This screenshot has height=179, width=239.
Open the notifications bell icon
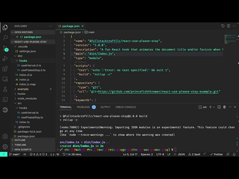click(234, 154)
